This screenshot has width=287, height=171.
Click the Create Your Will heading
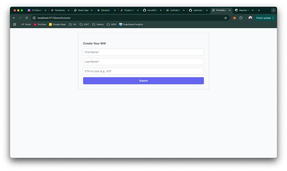(94, 43)
